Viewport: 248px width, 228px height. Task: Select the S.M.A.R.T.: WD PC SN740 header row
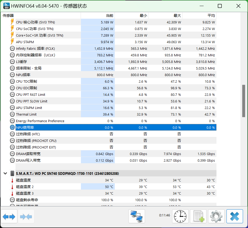click(x=116, y=174)
